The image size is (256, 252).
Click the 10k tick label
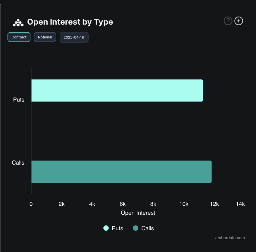[x=184, y=204]
